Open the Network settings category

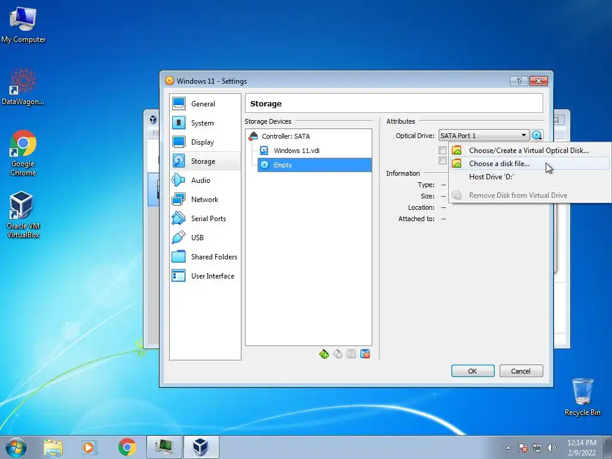coord(205,200)
